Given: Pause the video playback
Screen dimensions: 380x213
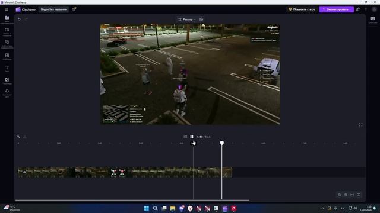Looking at the screenshot, I should (x=192, y=137).
